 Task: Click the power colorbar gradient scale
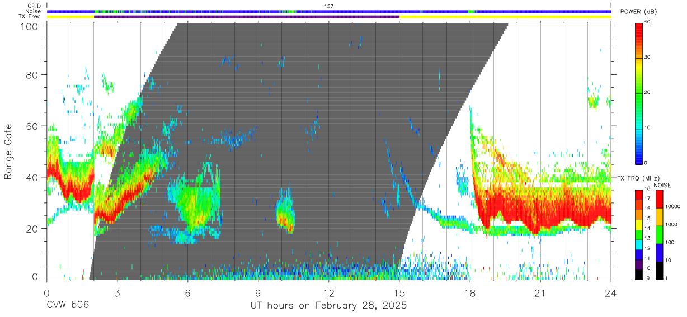tap(639, 93)
